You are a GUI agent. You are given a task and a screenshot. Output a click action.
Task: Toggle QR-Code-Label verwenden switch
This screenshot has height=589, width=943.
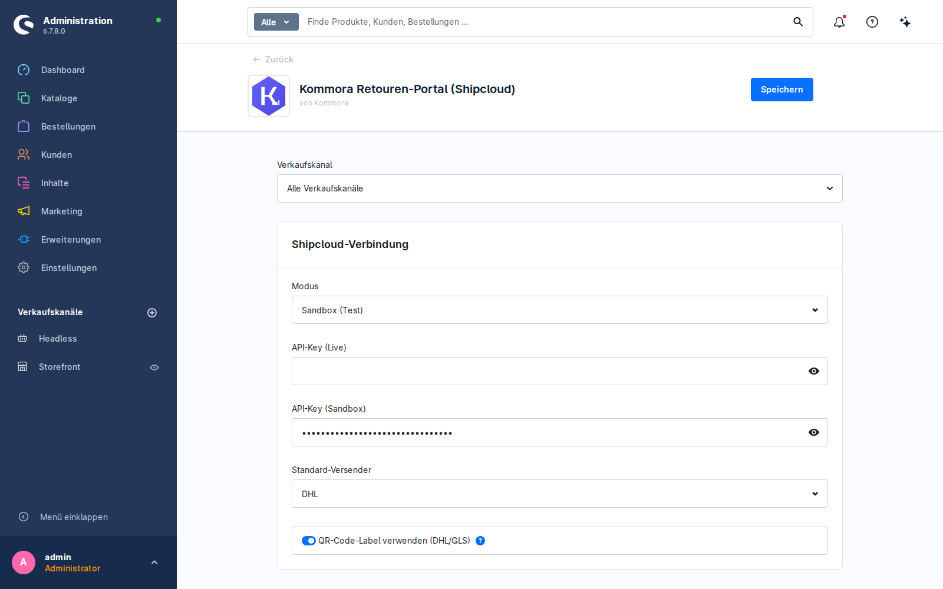309,541
